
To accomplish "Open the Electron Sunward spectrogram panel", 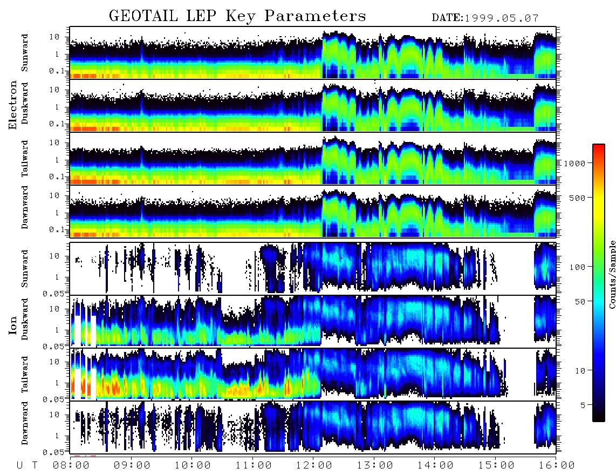I will click(313, 53).
